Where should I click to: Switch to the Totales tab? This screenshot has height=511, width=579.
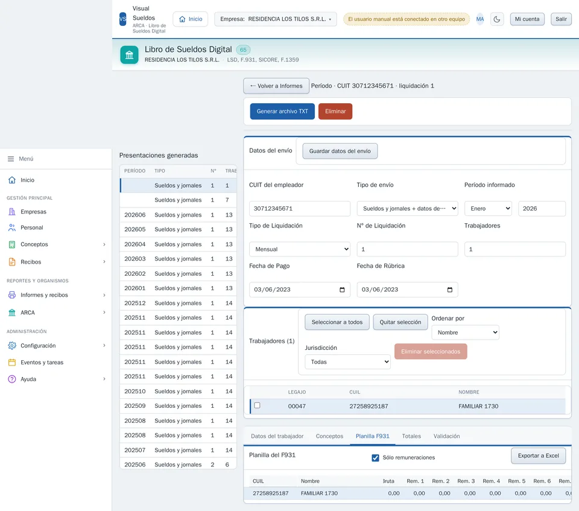tap(411, 436)
